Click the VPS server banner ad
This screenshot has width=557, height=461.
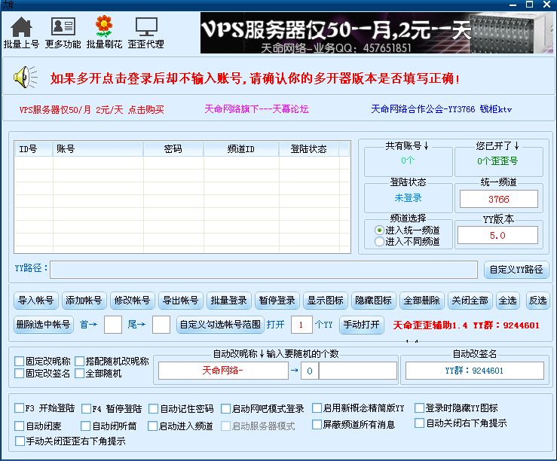click(x=377, y=32)
